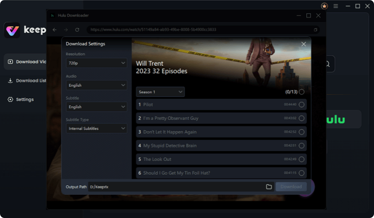This screenshot has height=218, width=374.
Task: Close the Download Settings dialog with the X
Action: (303, 44)
